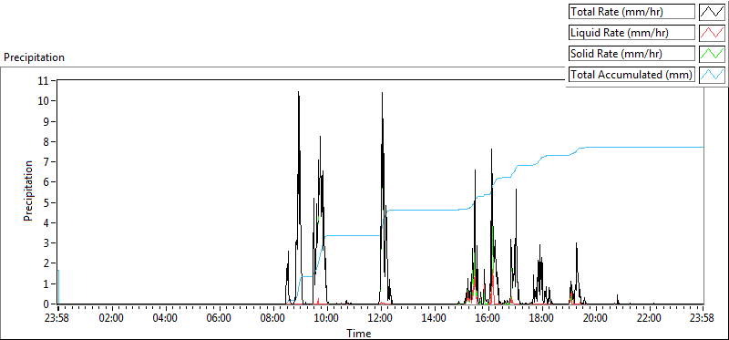Viewport: 729px width, 340px height.
Task: Click the 04:00 time axis tick label
Action: click(x=166, y=319)
